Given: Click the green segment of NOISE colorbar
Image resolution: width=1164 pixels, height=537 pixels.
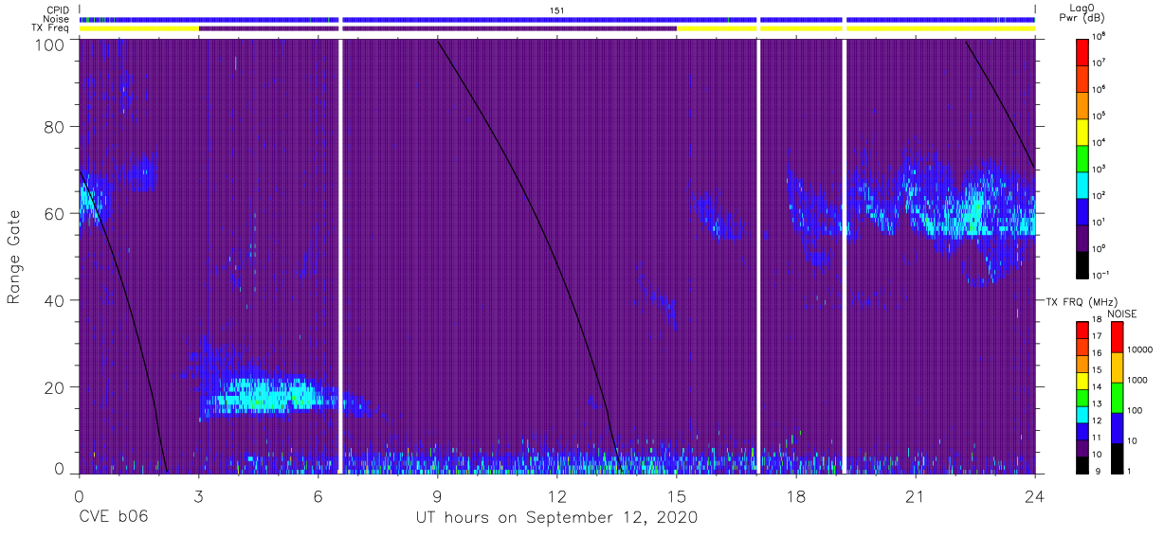Looking at the screenshot, I should click(1117, 396).
